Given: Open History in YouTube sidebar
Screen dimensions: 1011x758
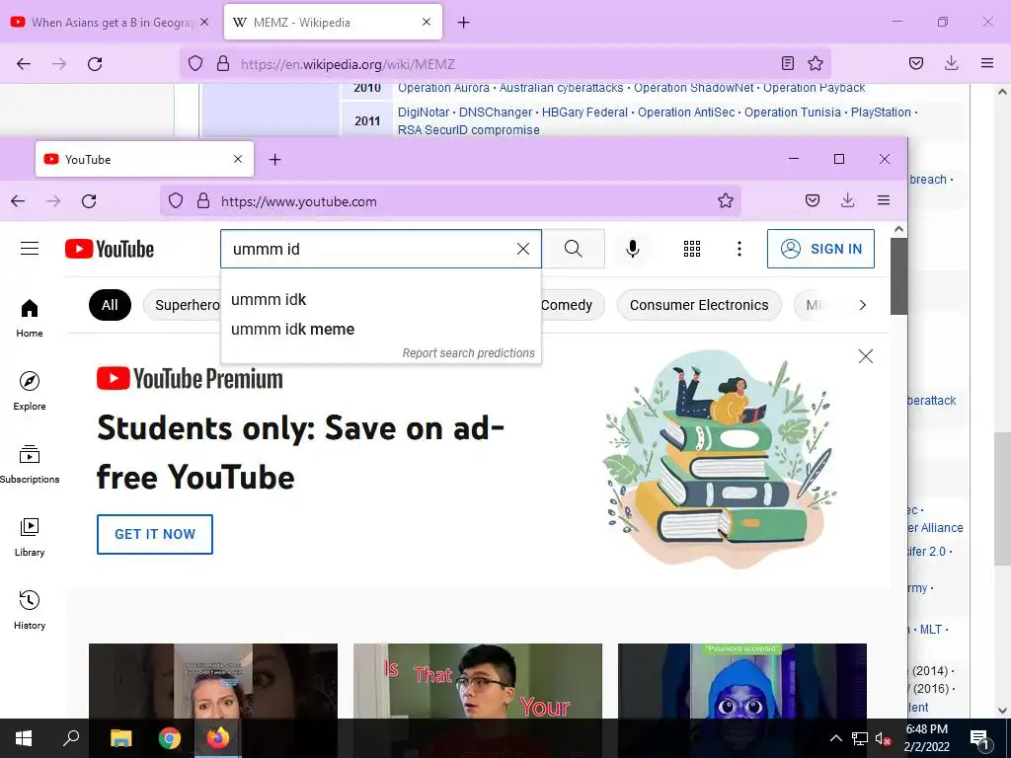Looking at the screenshot, I should click(30, 610).
